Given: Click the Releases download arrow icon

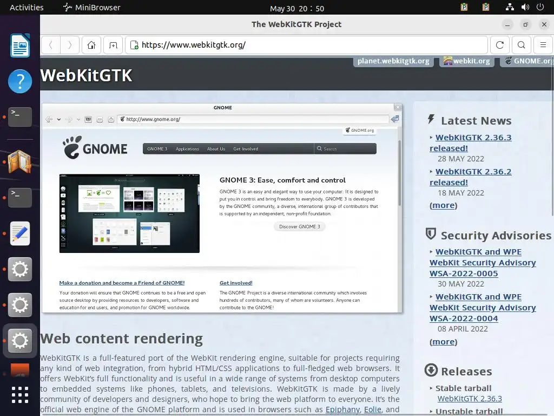Looking at the screenshot, I should [x=431, y=370].
